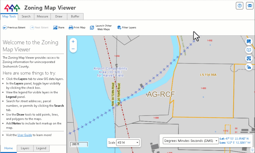
Task: Open the Buffer tab
Action: 75,16
